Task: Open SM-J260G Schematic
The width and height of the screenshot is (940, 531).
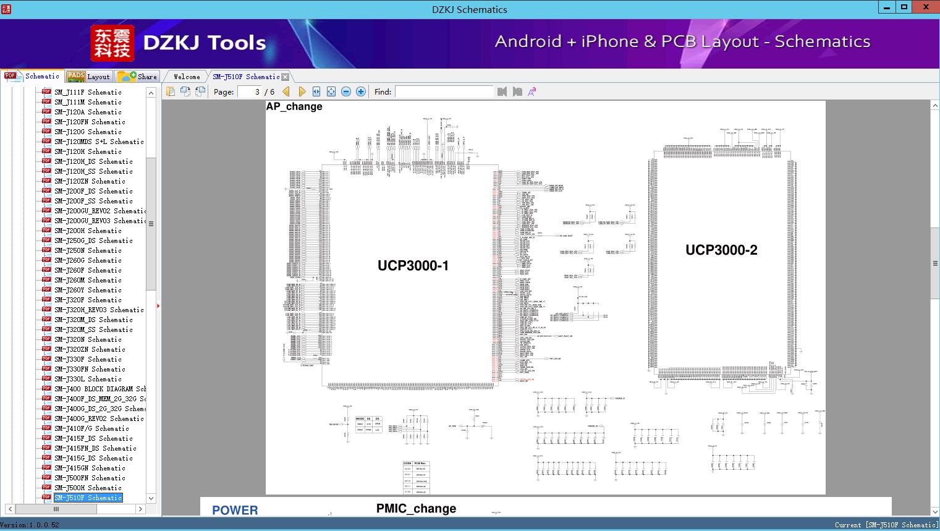Action: tap(88, 260)
